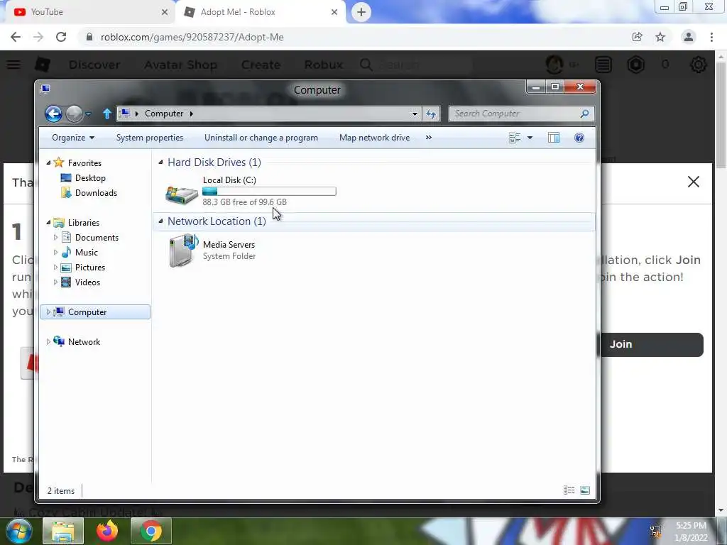Click Uninstall or change a program
Screen dimensions: 727x545
coord(261,138)
